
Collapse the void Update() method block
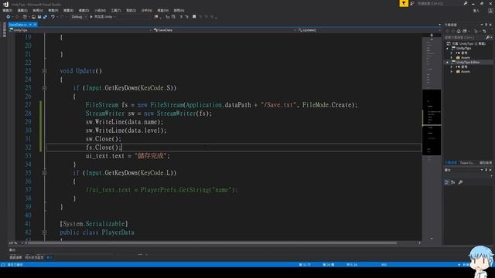coord(44,71)
